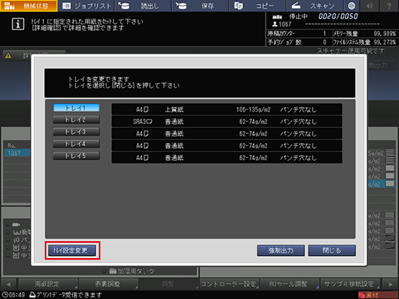Click the information icon beside tray message

tap(18, 24)
